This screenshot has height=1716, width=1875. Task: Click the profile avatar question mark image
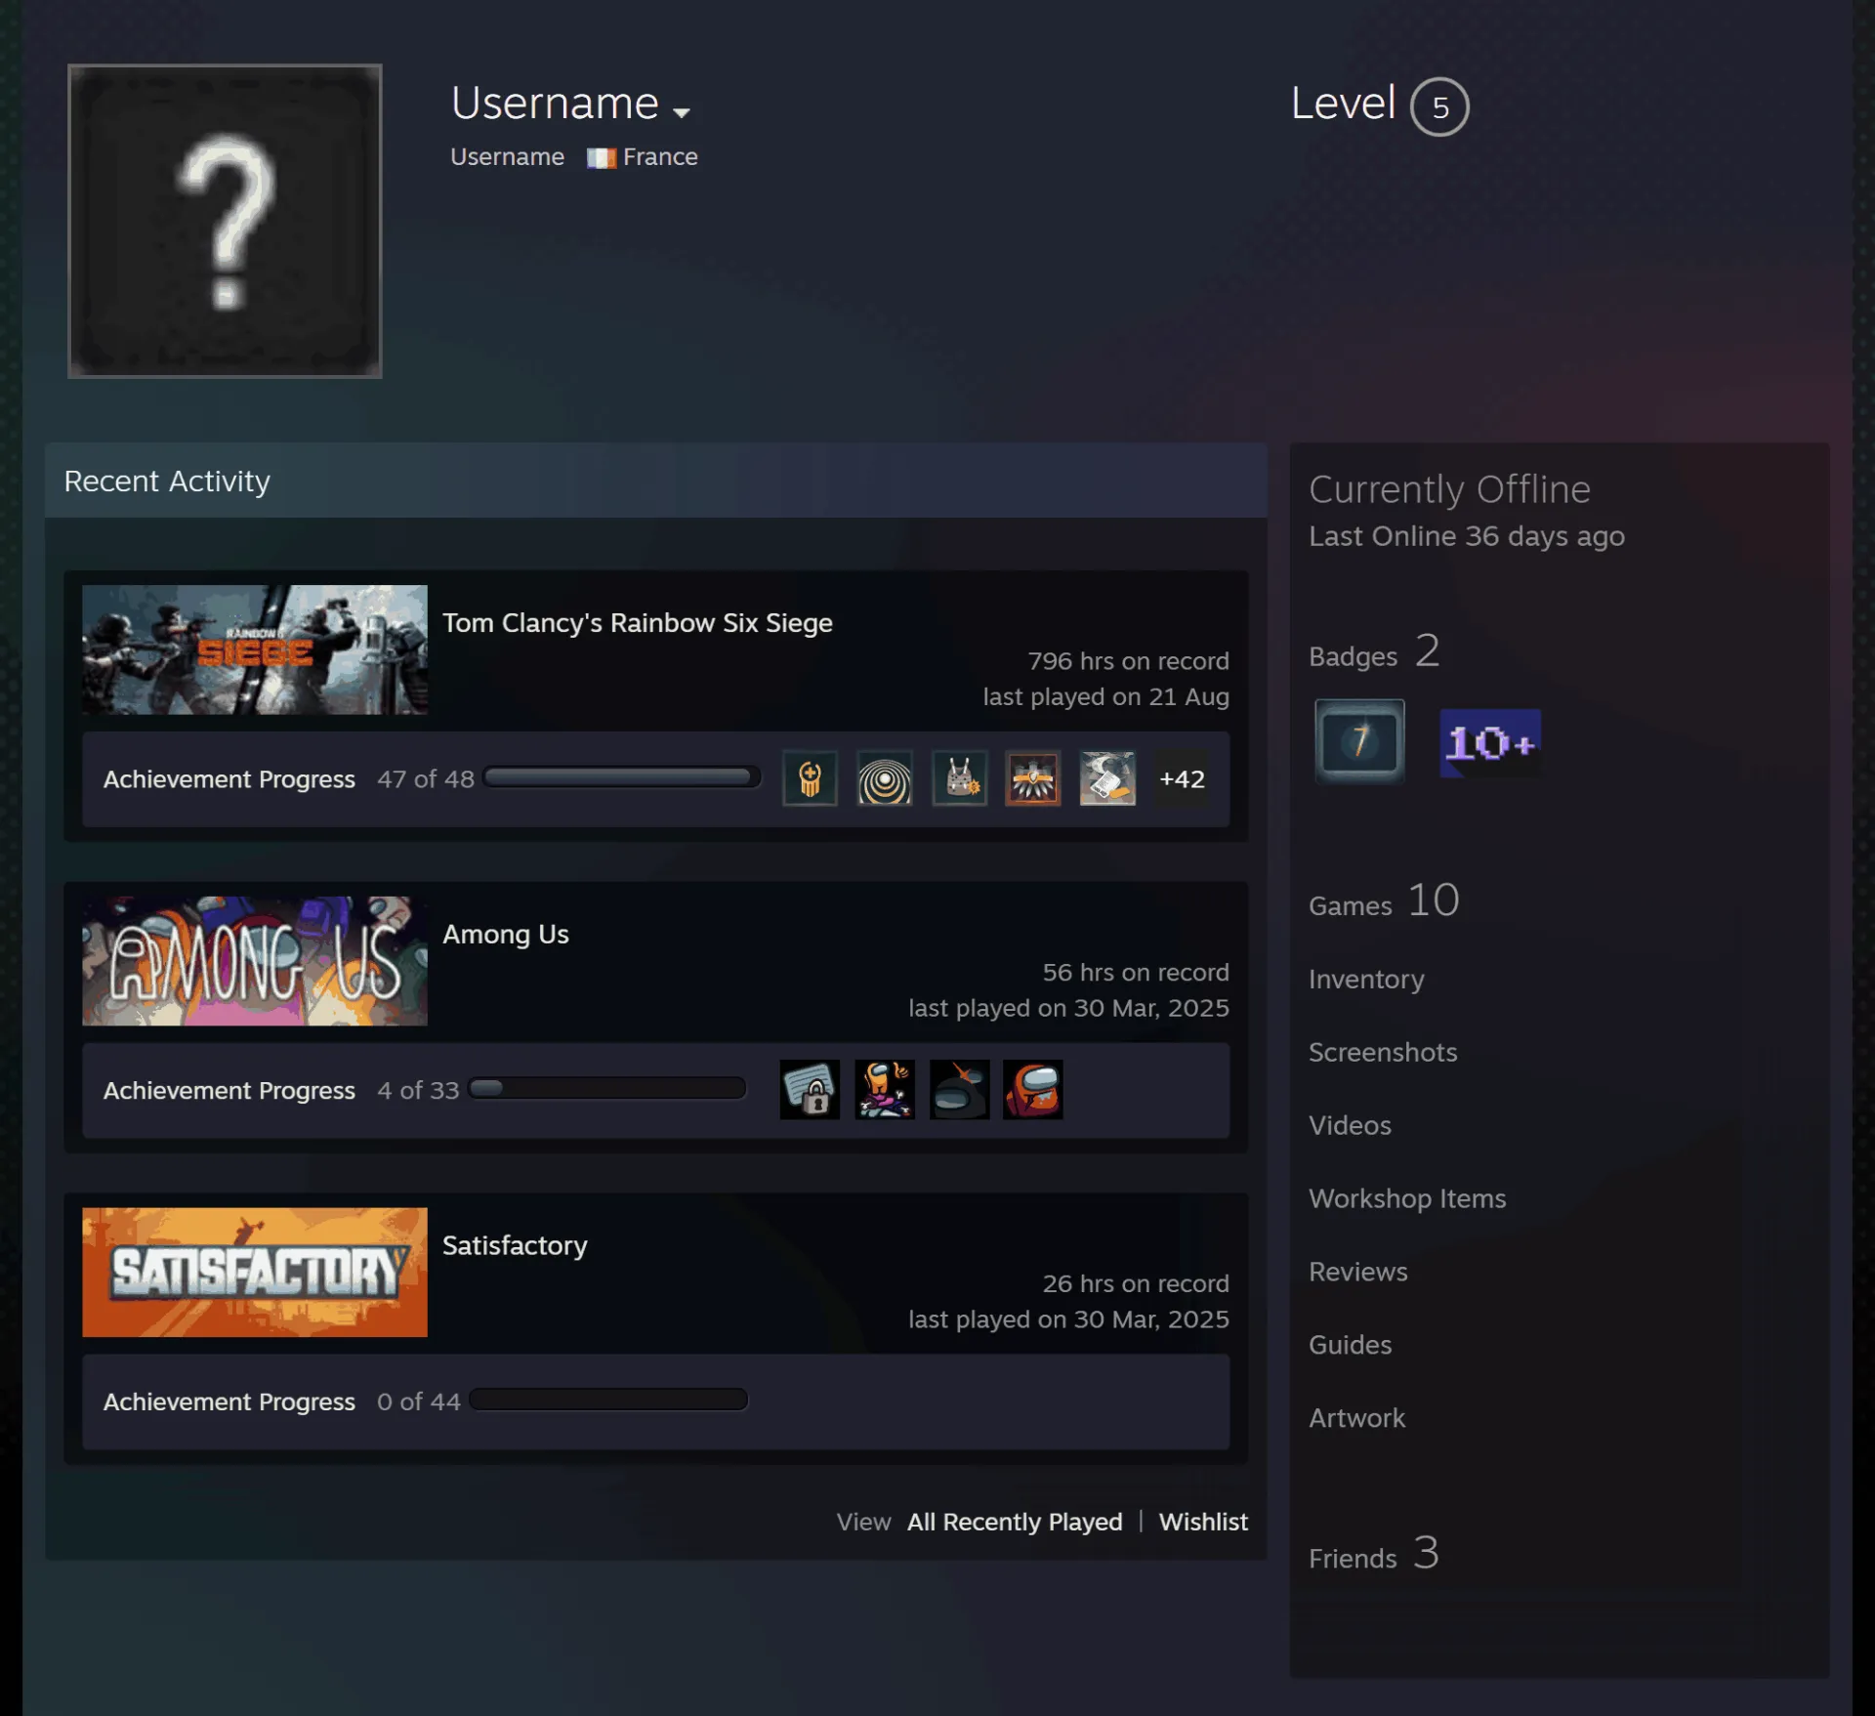click(225, 221)
